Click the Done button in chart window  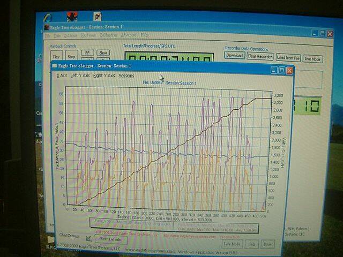tap(267, 244)
